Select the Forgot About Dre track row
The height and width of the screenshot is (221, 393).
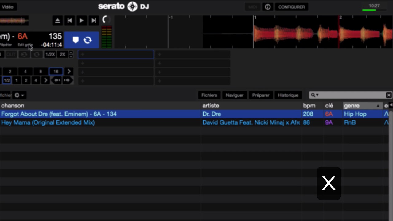[x=194, y=114]
